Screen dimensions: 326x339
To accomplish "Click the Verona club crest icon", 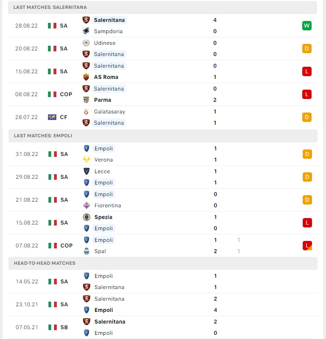I will pyautogui.click(x=87, y=160).
